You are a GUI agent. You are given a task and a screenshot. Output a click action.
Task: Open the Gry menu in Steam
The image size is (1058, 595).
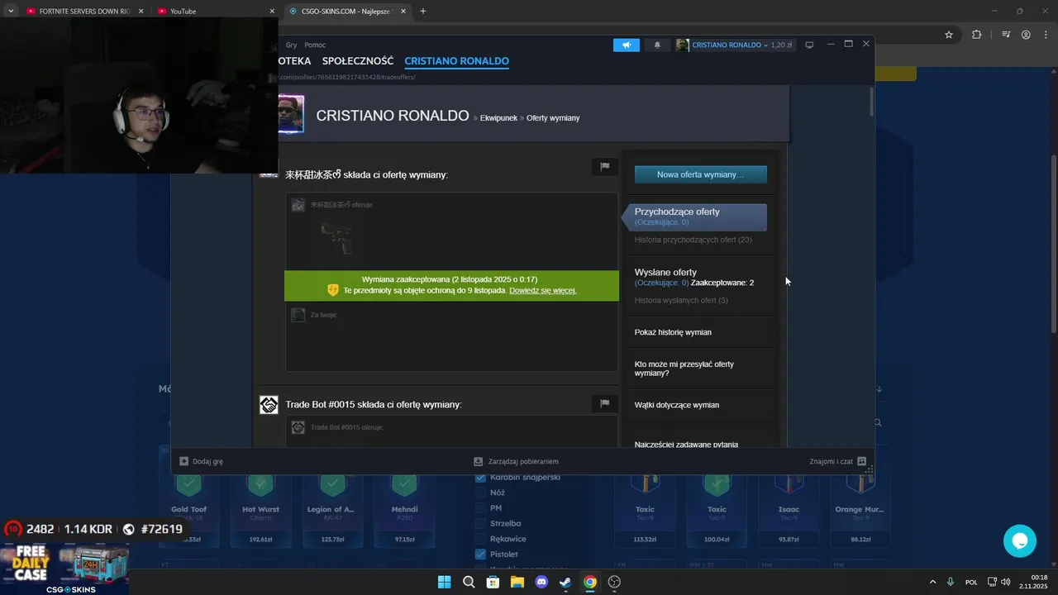tap(291, 45)
